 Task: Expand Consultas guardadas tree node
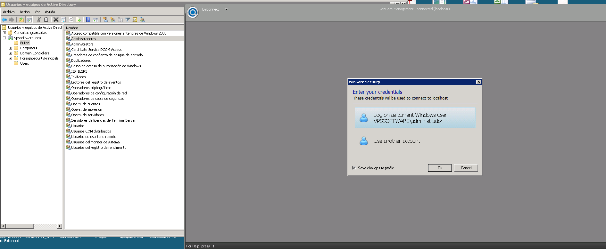click(4, 33)
